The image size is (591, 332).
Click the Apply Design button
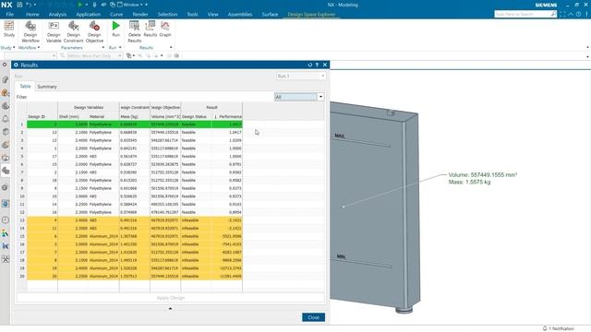point(170,298)
